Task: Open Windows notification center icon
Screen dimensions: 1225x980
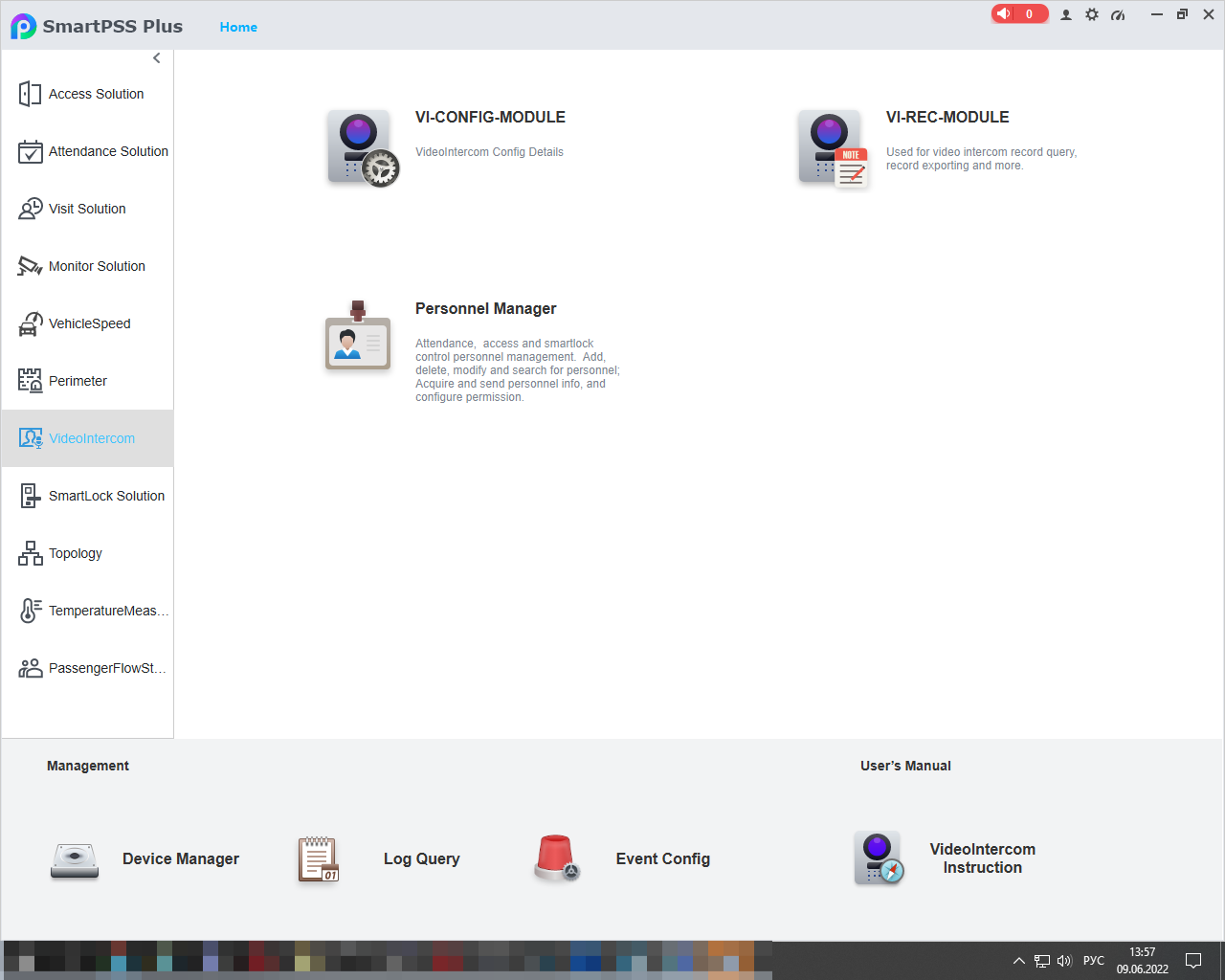Action: coord(1193,961)
